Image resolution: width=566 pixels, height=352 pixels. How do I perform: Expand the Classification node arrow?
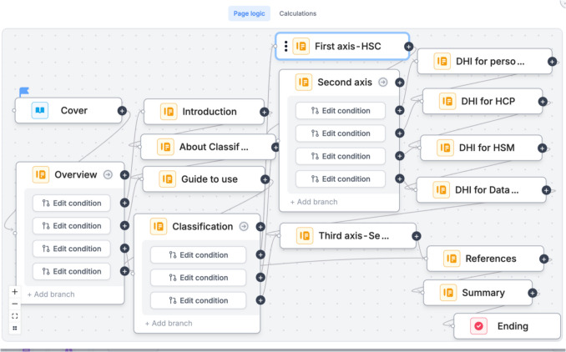pyautogui.click(x=244, y=227)
